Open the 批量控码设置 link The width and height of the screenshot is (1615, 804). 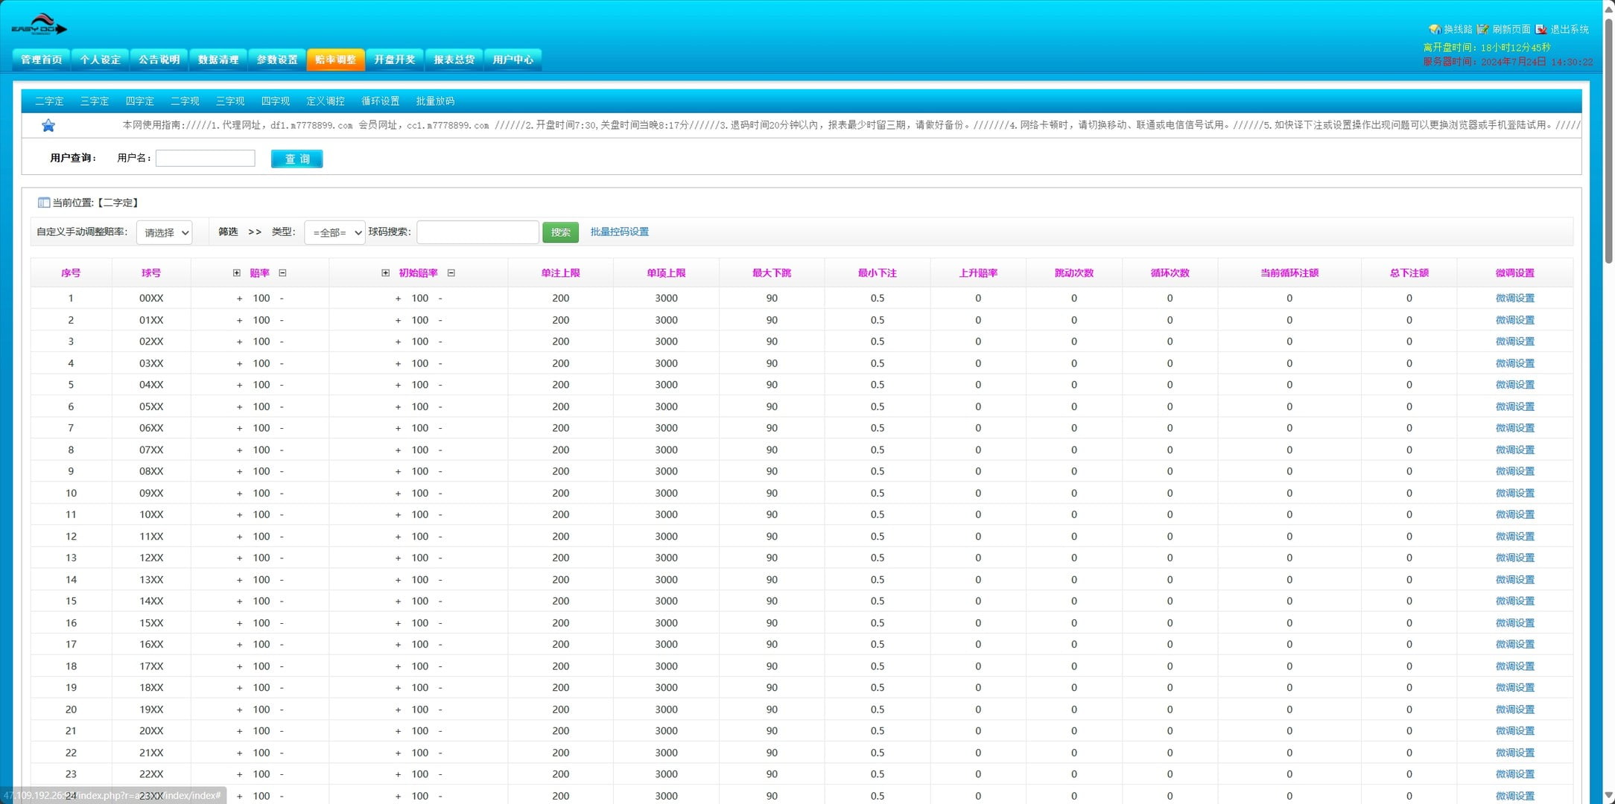pos(619,232)
